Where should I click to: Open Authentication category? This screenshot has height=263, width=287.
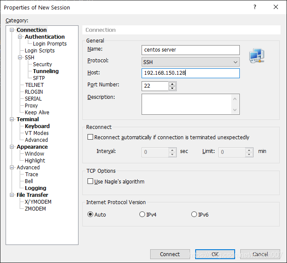tap(45, 37)
